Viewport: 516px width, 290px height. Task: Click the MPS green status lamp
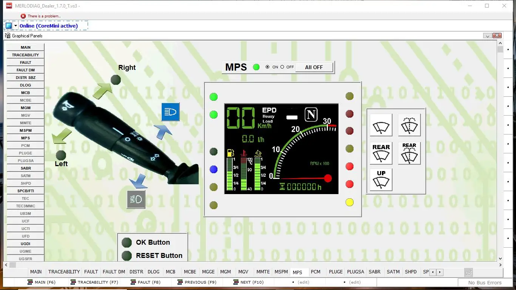pos(256,67)
